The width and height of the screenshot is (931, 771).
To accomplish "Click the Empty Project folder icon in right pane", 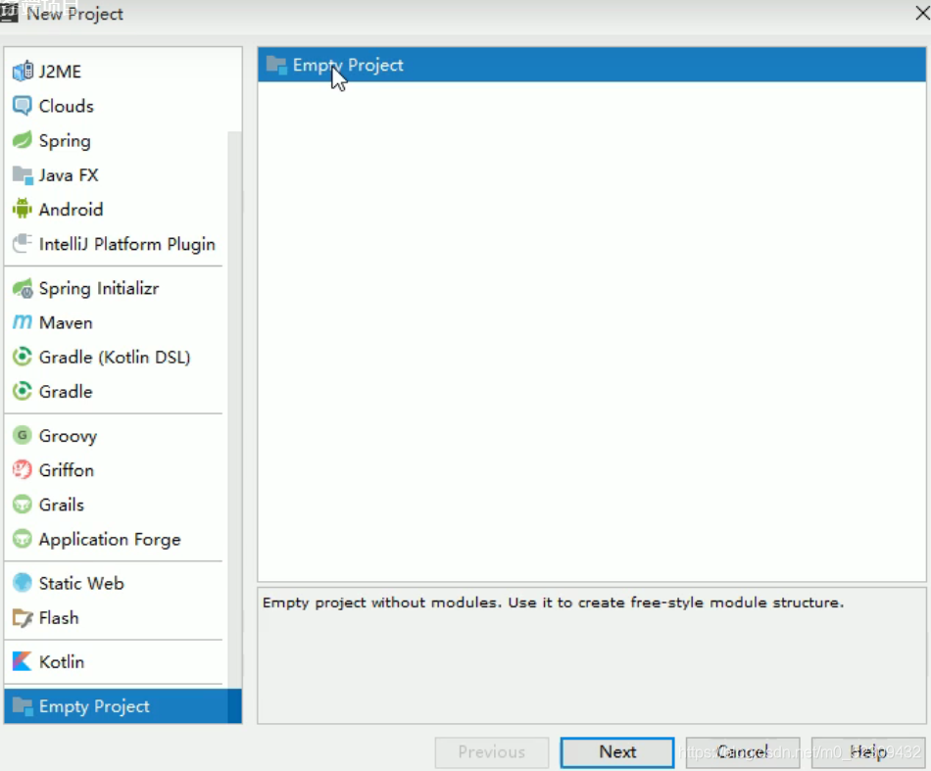I will click(x=276, y=65).
